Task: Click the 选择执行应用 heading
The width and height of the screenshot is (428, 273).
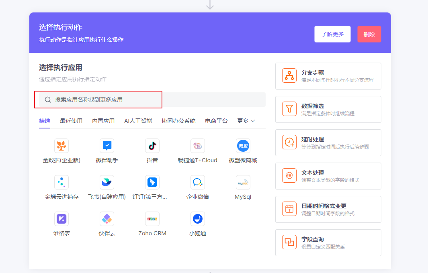Action: [61, 67]
